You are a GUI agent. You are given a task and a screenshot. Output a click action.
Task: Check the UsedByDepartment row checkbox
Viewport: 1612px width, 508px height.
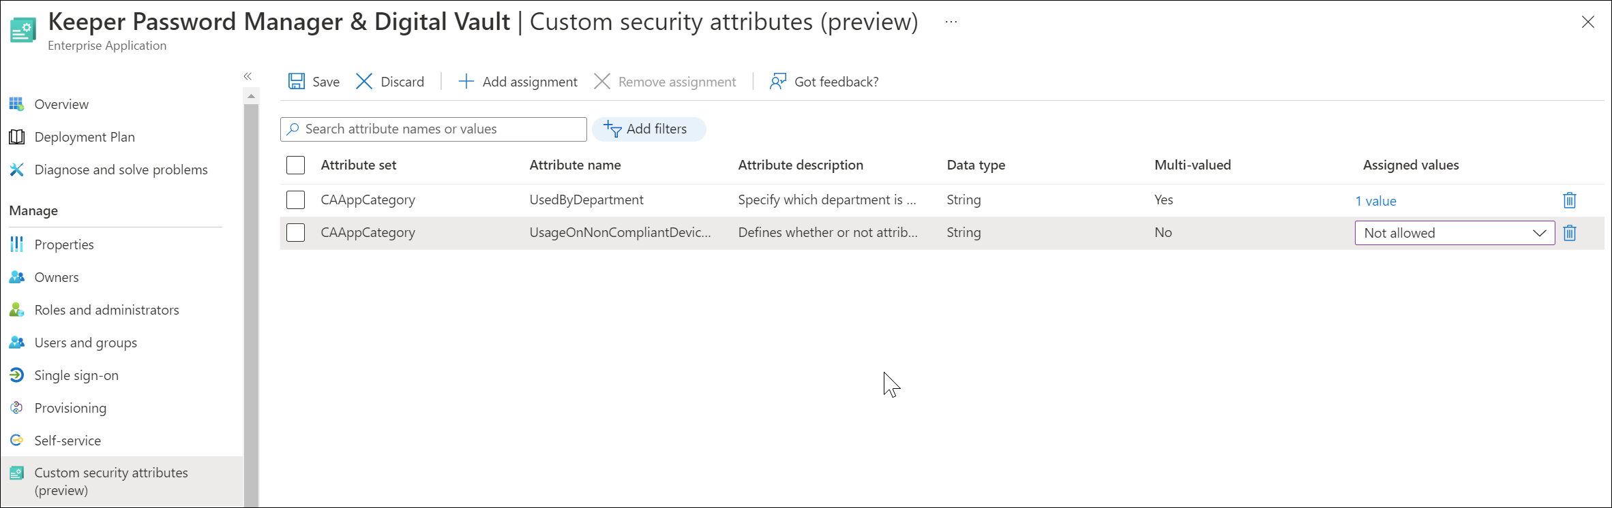click(296, 200)
